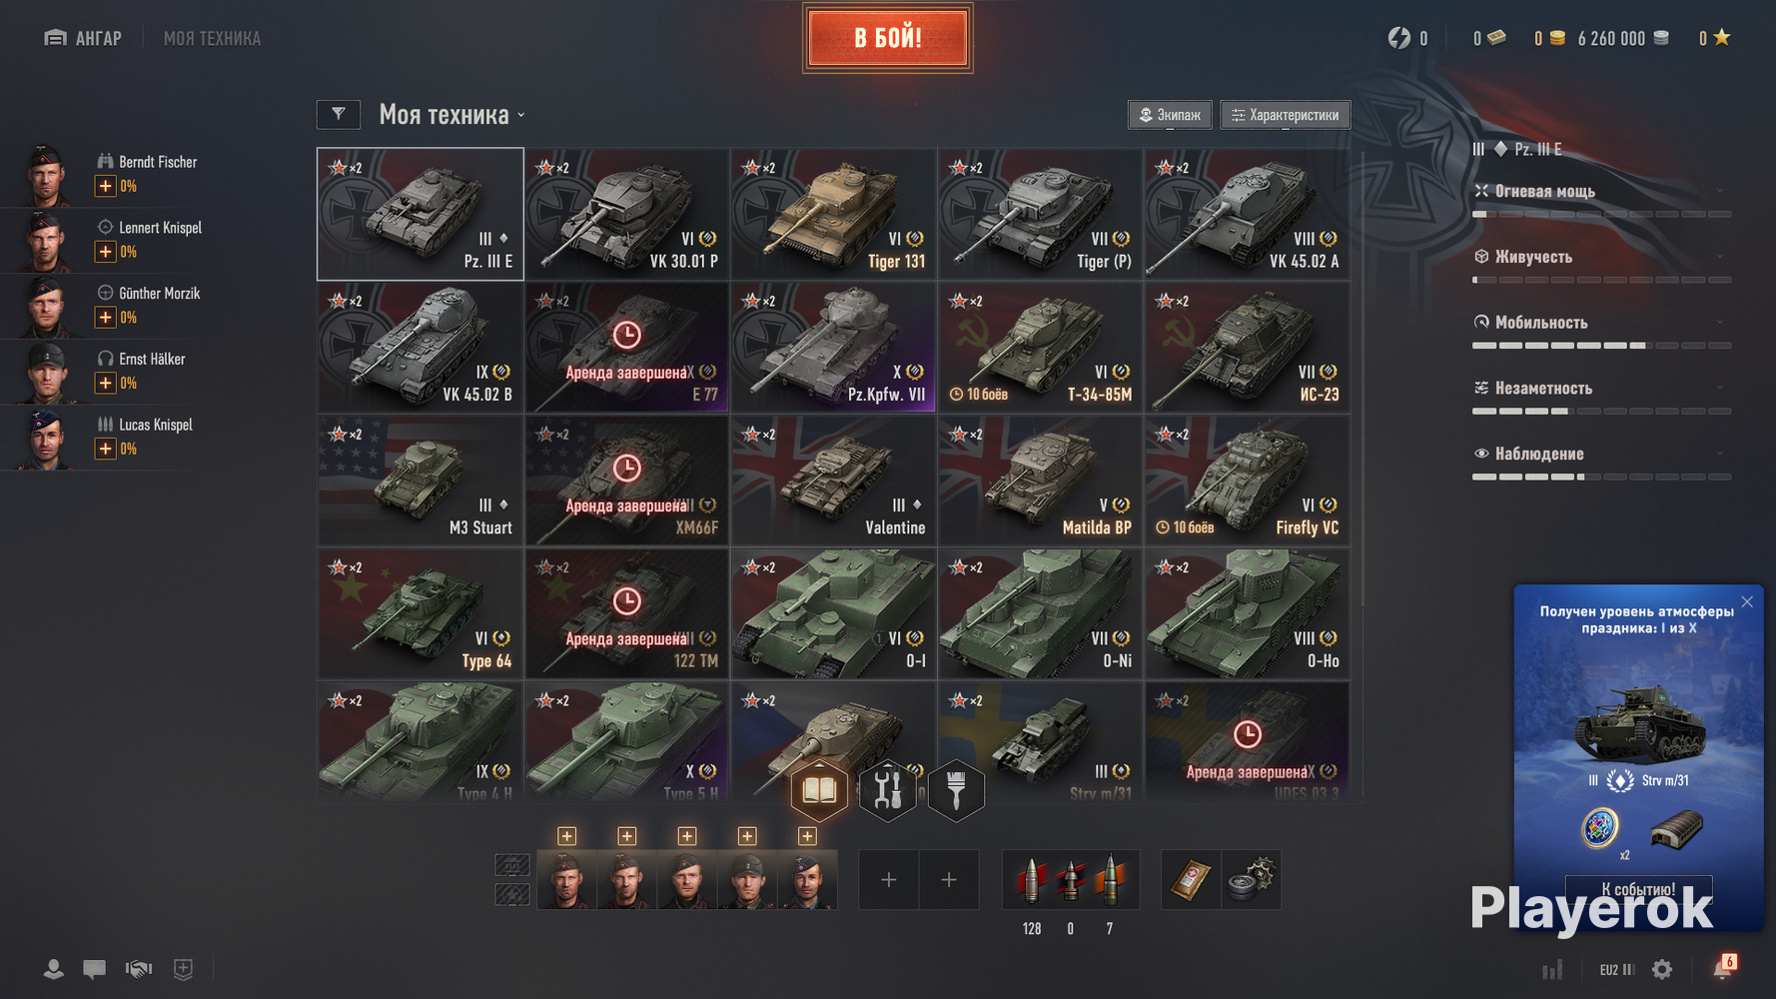Toggle the Характеристики panel button
Viewport: 1776px width, 999px height.
click(1286, 115)
